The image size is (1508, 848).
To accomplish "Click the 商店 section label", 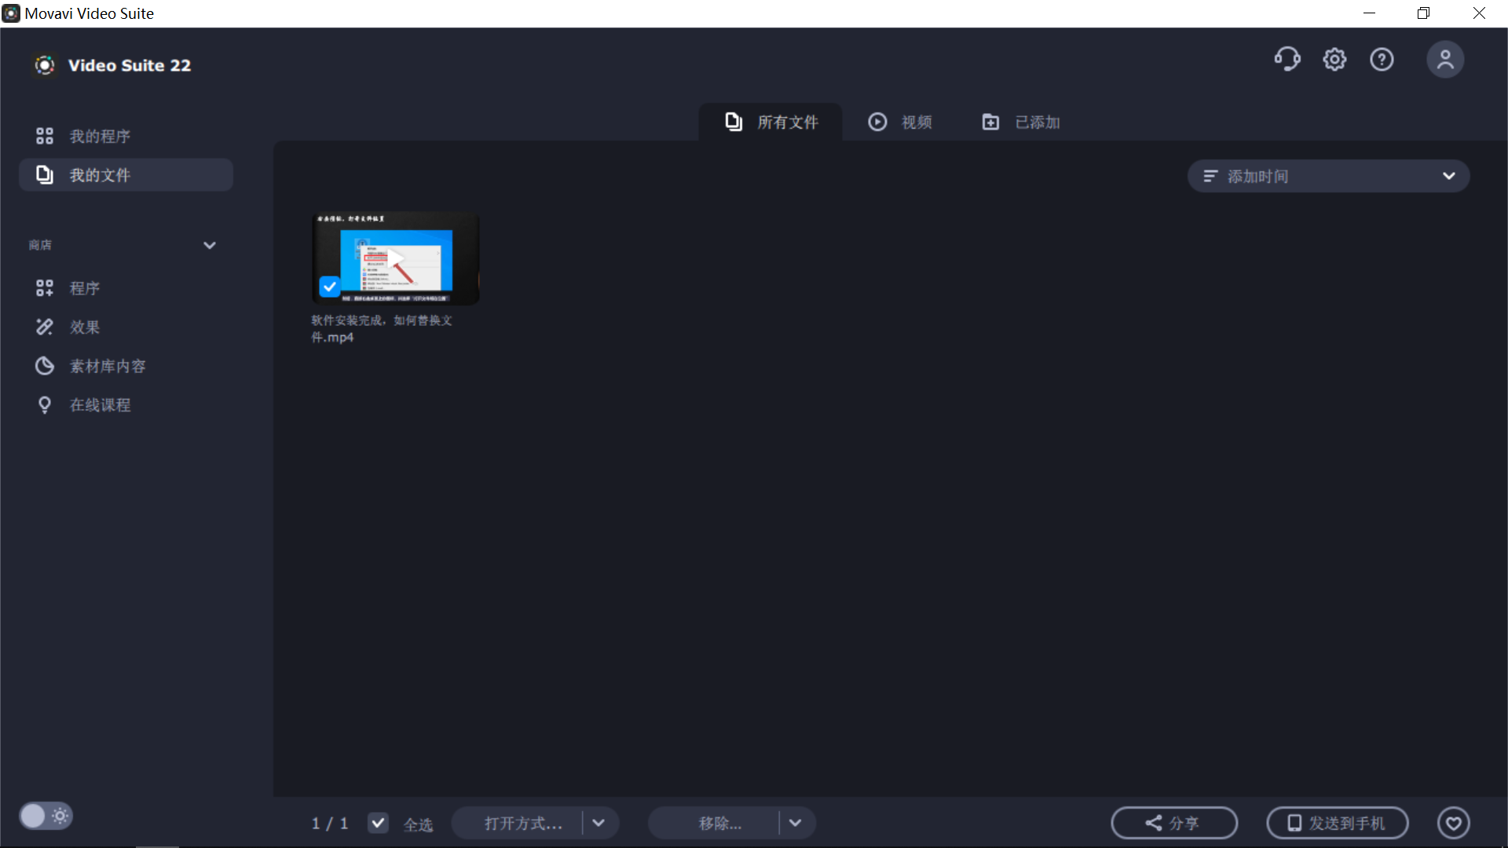I will [40, 245].
